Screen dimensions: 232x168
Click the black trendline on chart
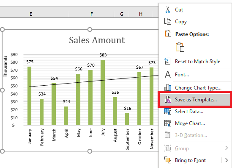pos(94,81)
